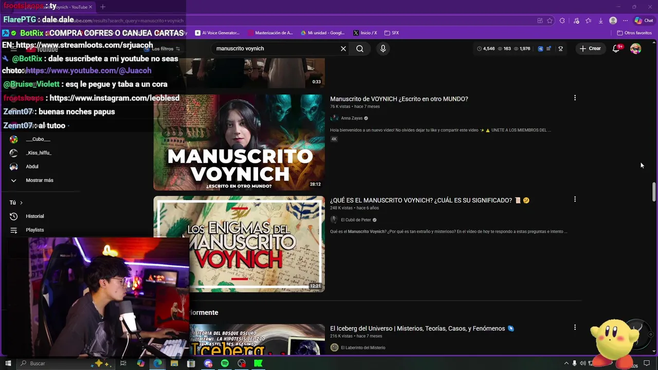658x370 pixels.
Task: Open 'Mi unidad - Googl...' bookmark
Action: pos(322,33)
